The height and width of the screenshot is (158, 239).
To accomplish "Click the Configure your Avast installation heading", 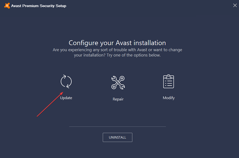I will (x=117, y=43).
